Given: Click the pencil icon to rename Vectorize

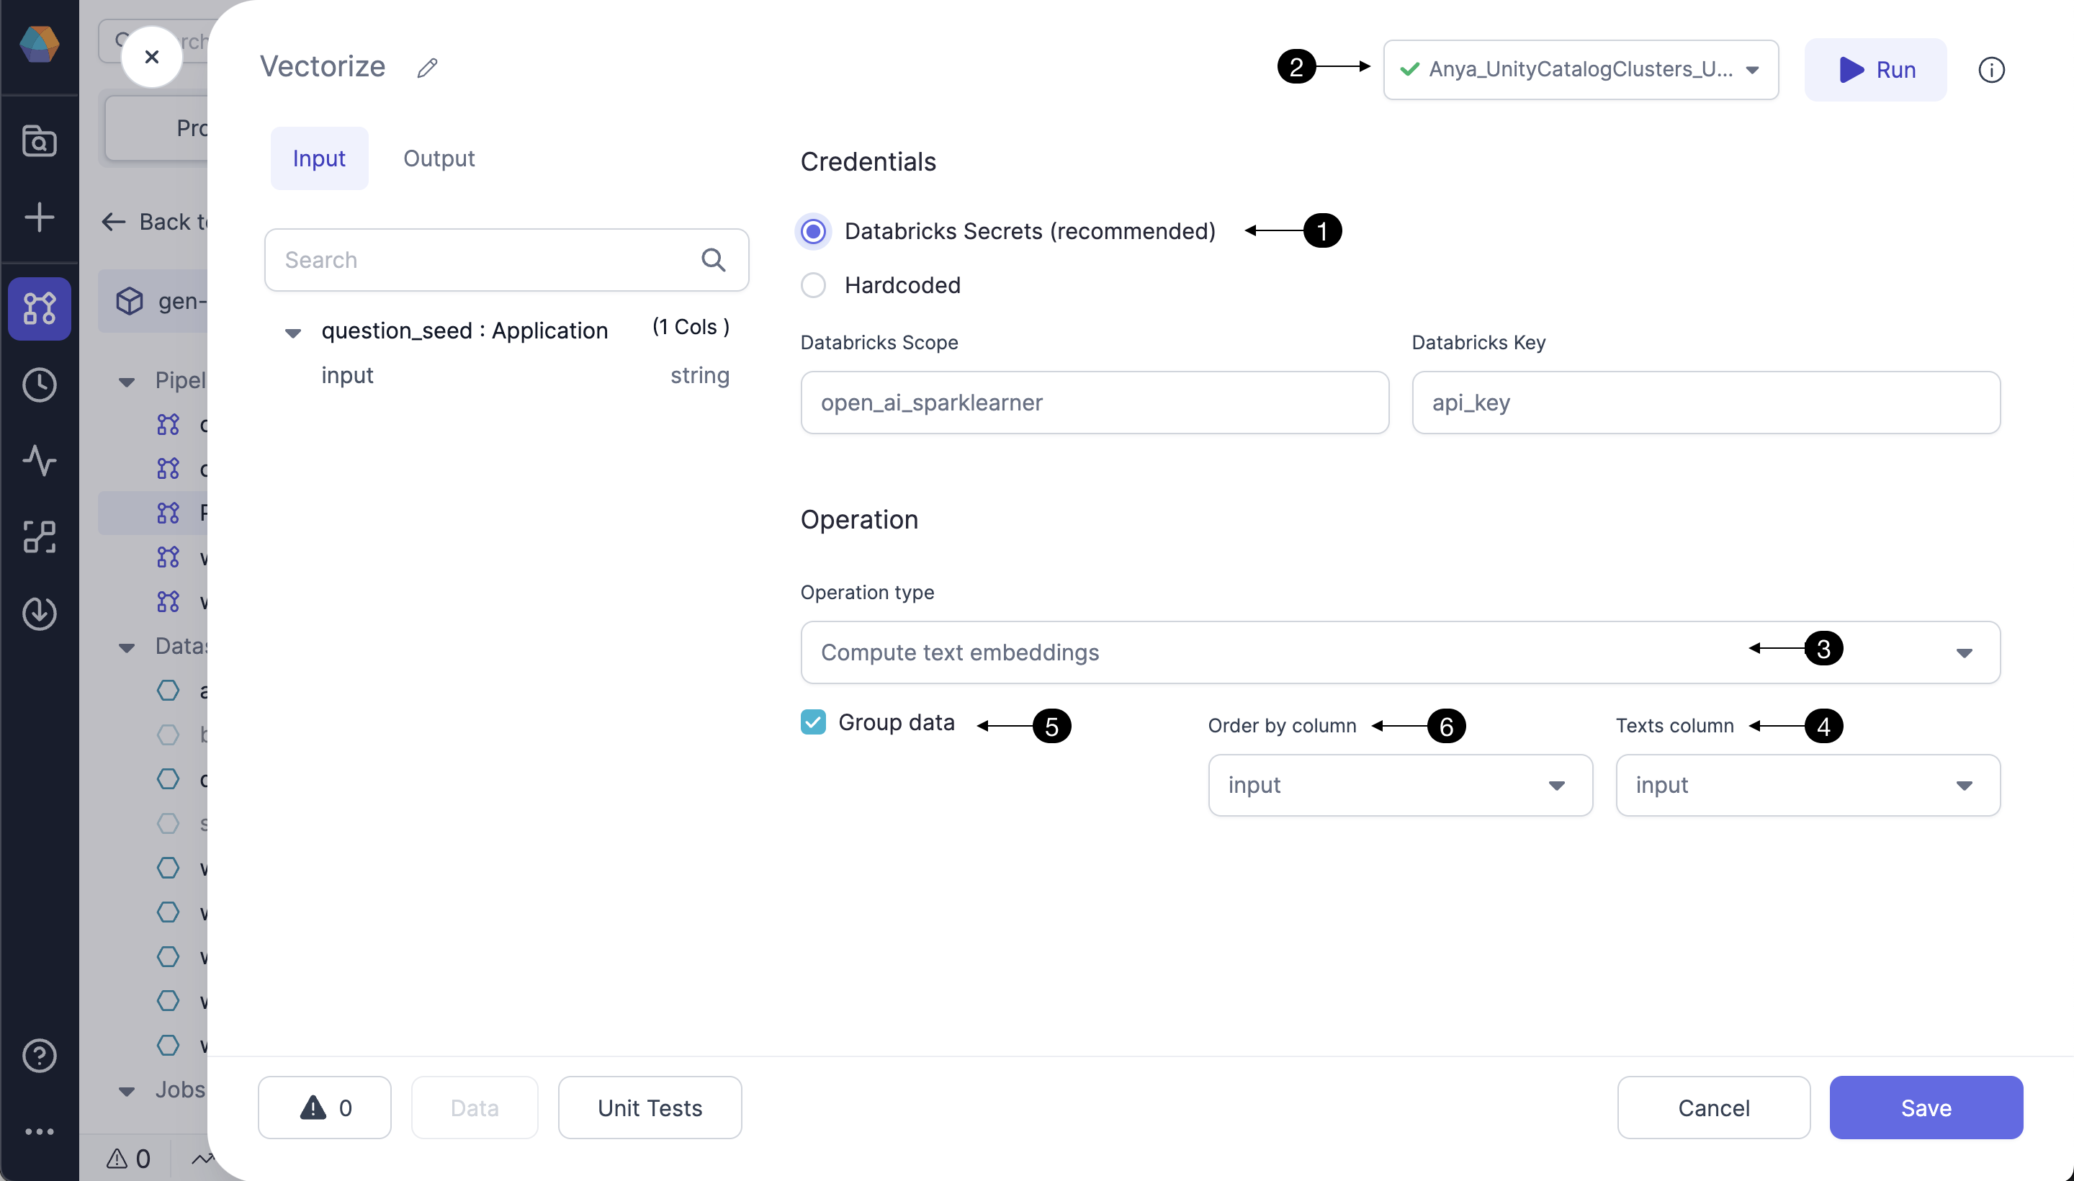Looking at the screenshot, I should [x=428, y=67].
